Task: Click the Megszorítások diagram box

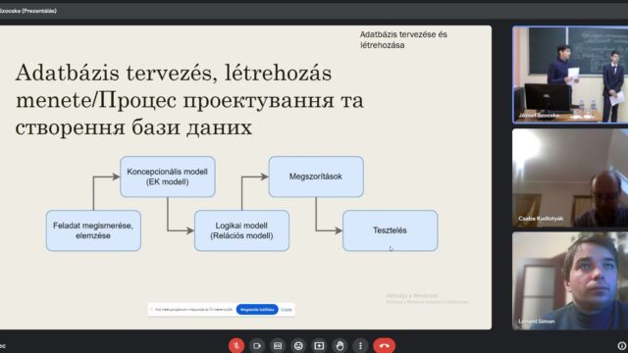Action: click(316, 176)
